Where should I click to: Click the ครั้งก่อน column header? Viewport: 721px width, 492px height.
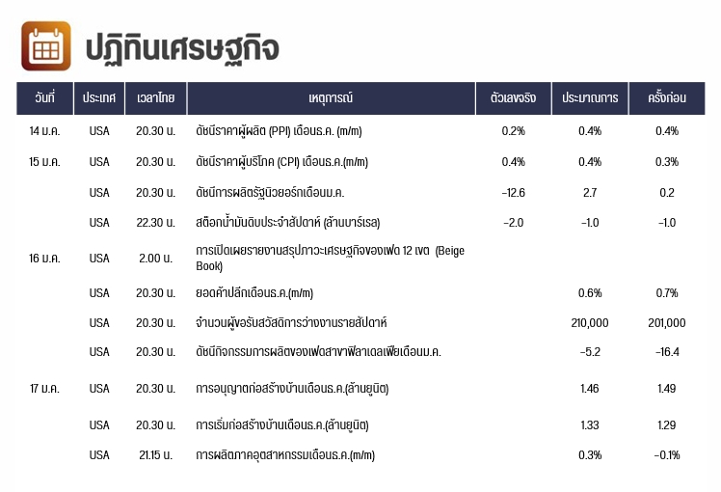point(667,98)
